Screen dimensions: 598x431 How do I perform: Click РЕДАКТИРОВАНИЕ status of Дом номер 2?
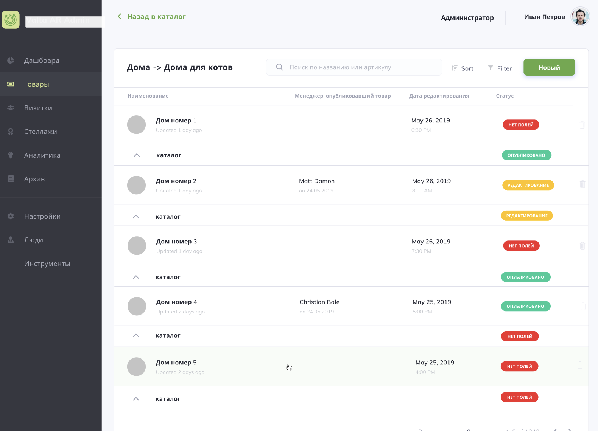(x=528, y=185)
